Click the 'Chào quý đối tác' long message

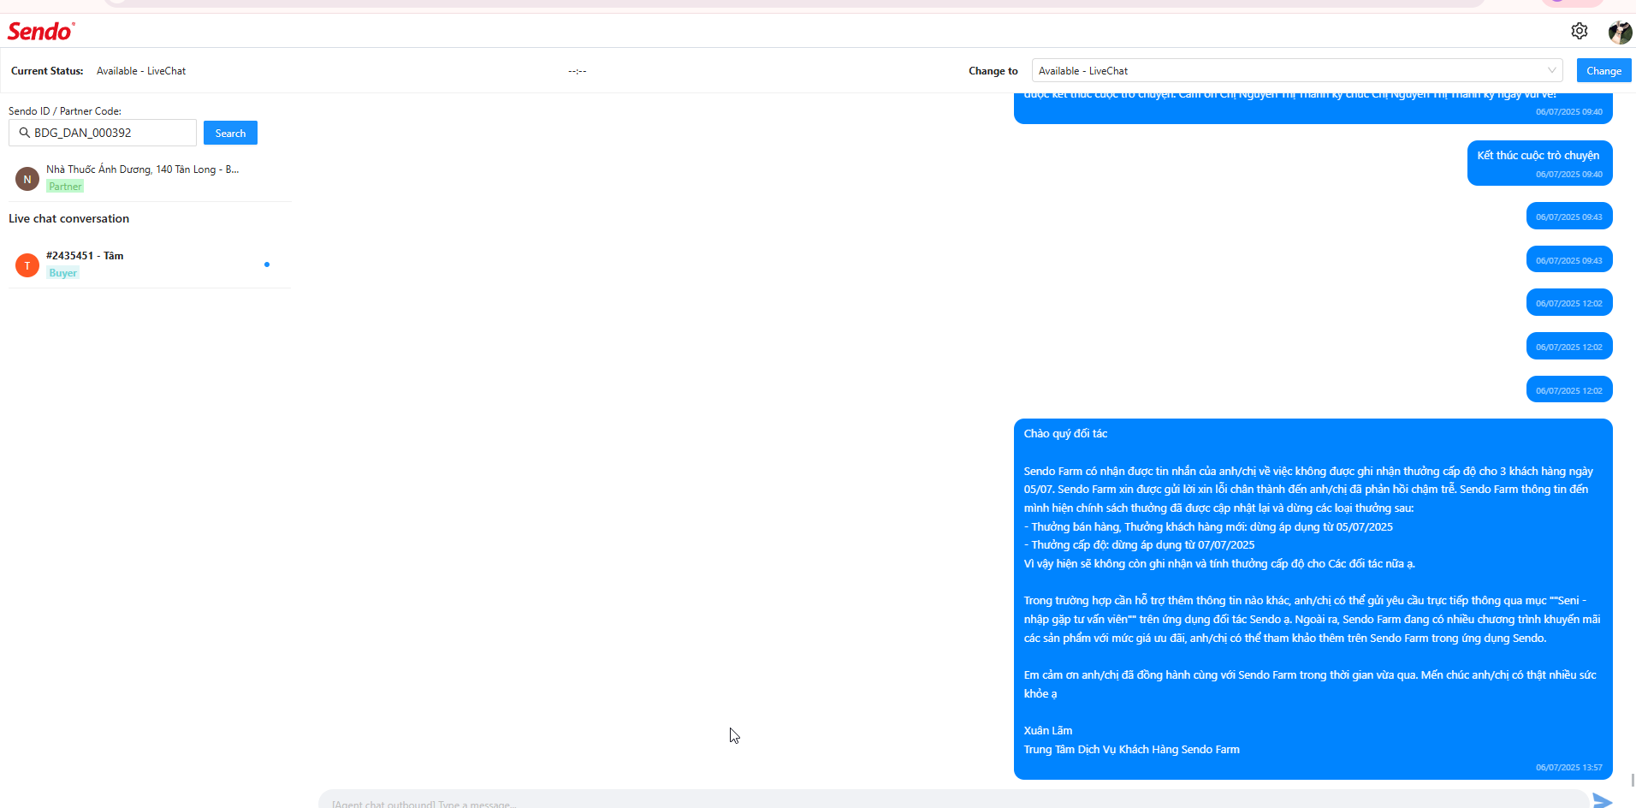[x=1313, y=599]
